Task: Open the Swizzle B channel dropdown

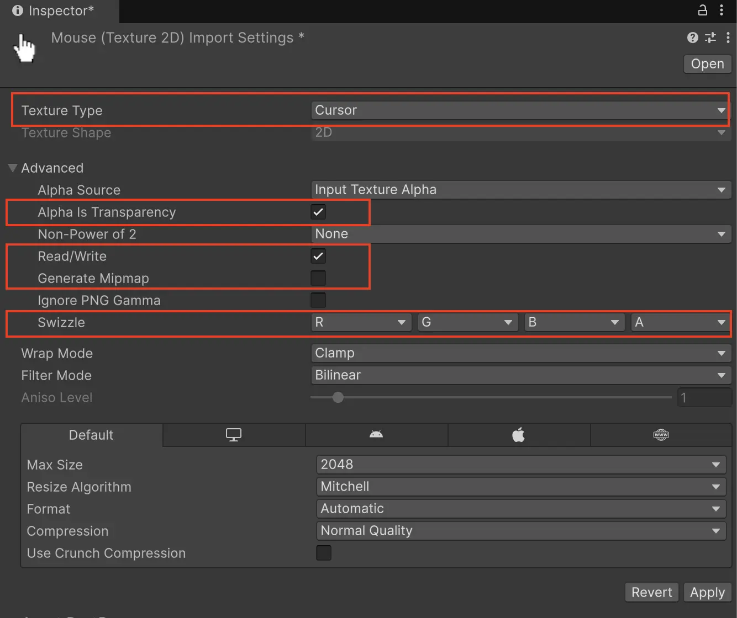Action: tap(575, 322)
